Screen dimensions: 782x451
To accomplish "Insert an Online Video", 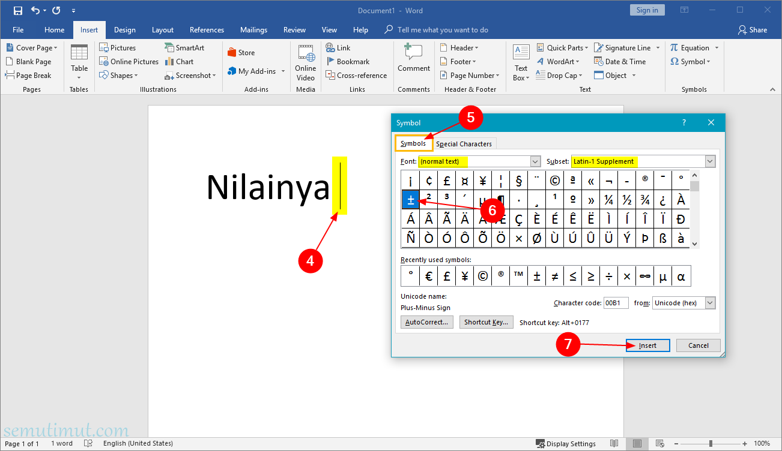I will (x=305, y=62).
